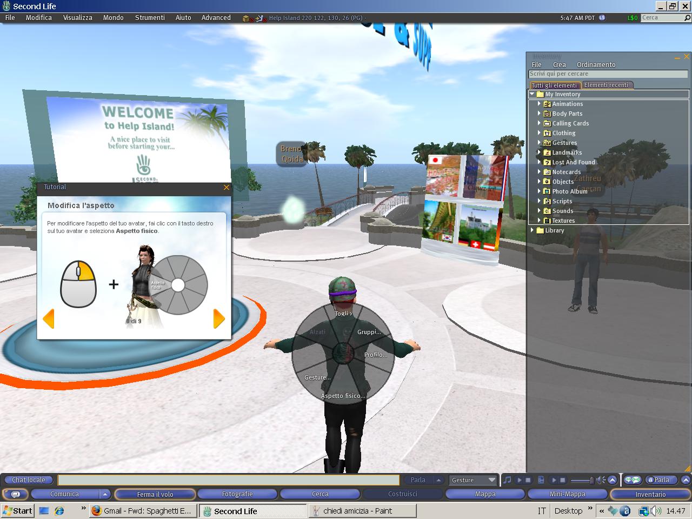This screenshot has height=519, width=692.
Task: Select the Objects folder icon
Action: [x=547, y=182]
